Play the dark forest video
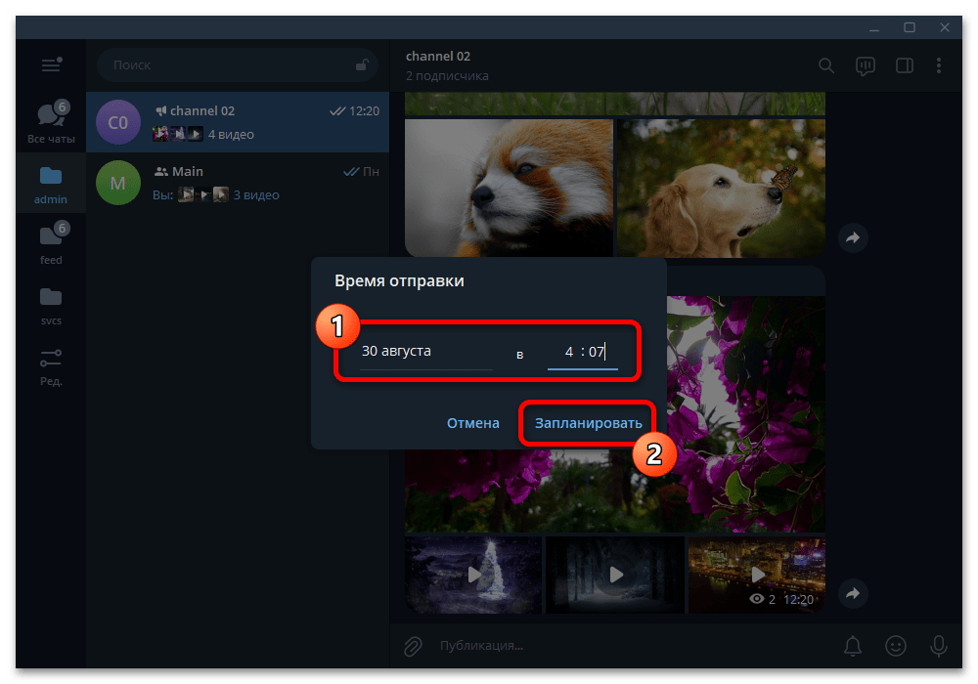978x684 pixels. pyautogui.click(x=615, y=575)
